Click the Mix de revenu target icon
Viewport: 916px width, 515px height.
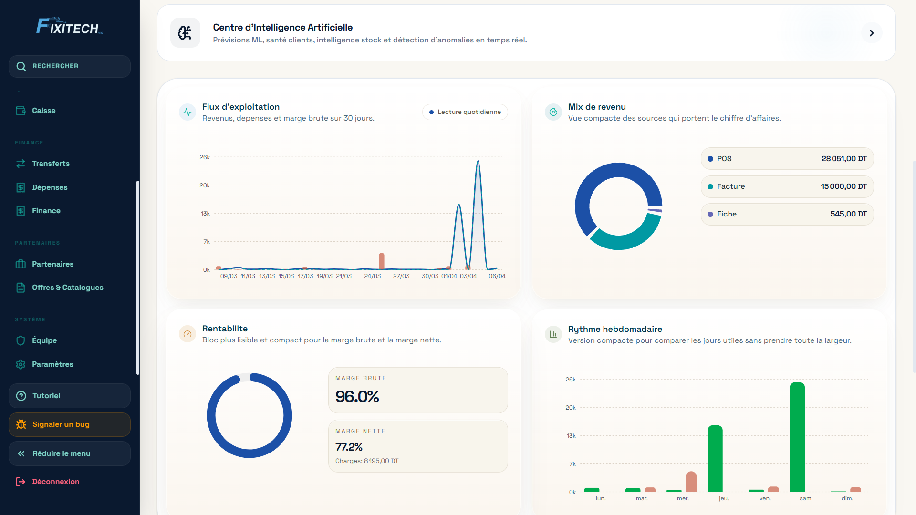pyautogui.click(x=553, y=113)
